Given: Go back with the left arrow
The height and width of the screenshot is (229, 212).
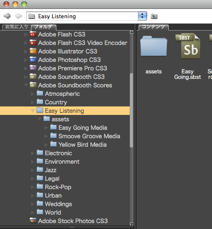Looking at the screenshot, I should (x=7, y=16).
